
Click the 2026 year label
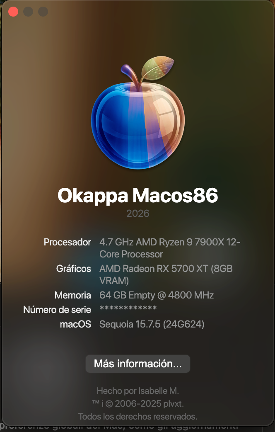pos(137,214)
